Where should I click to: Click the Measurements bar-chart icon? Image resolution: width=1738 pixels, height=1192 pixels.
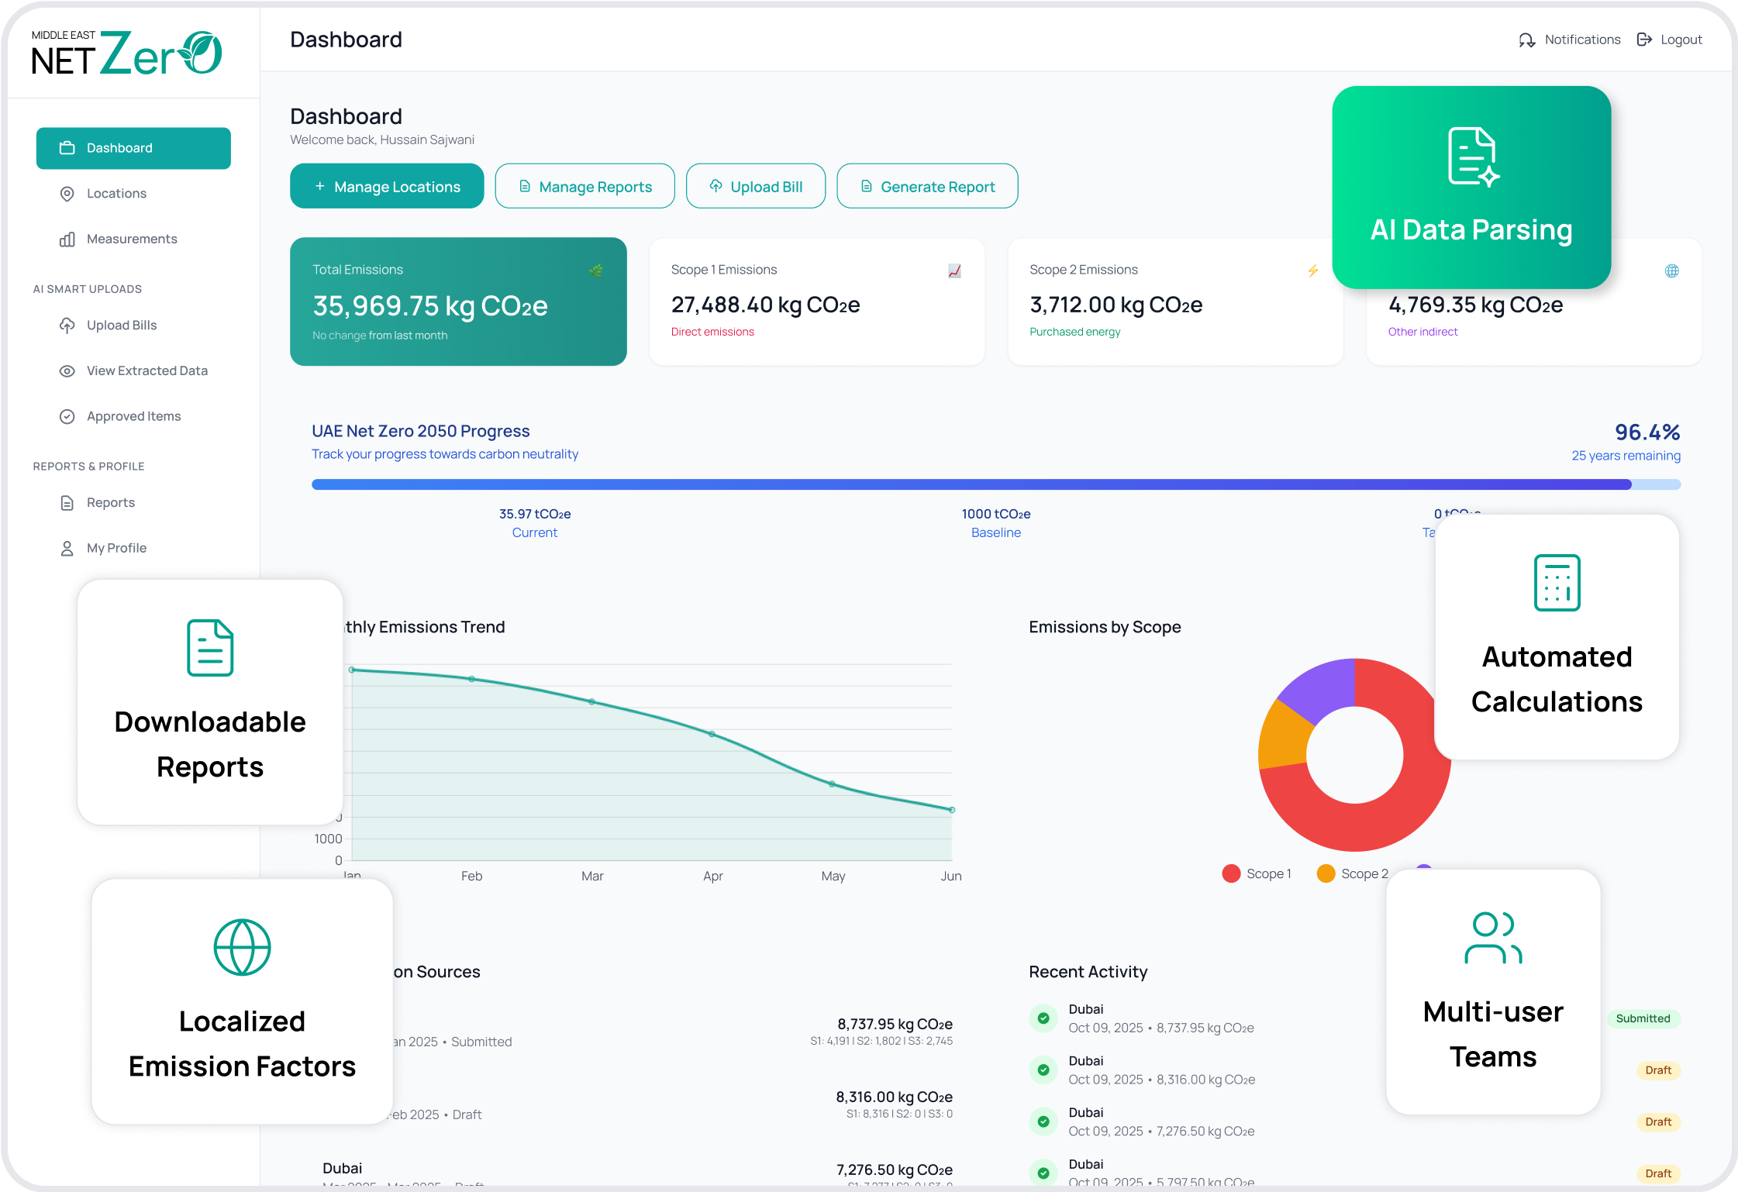click(x=67, y=239)
